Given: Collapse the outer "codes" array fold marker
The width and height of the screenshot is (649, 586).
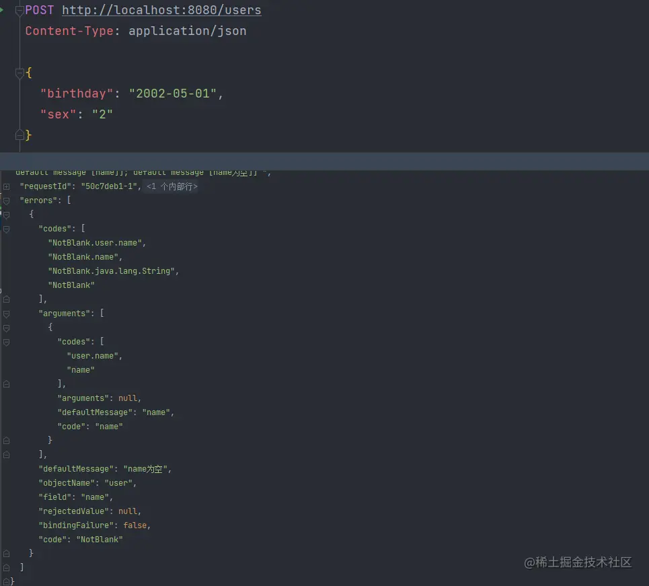Looking at the screenshot, I should (7, 229).
